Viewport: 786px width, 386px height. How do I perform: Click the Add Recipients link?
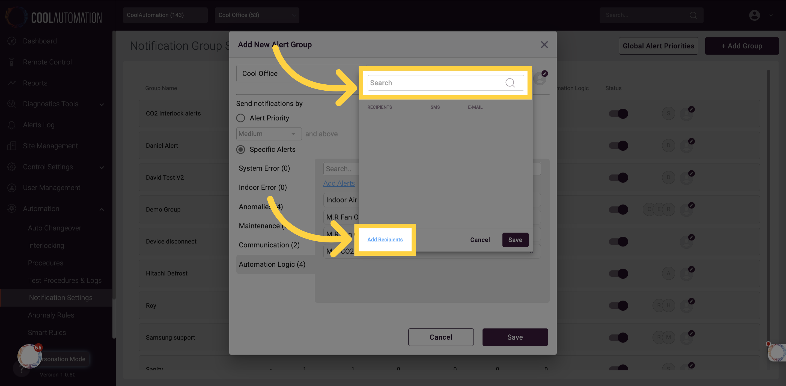point(385,239)
